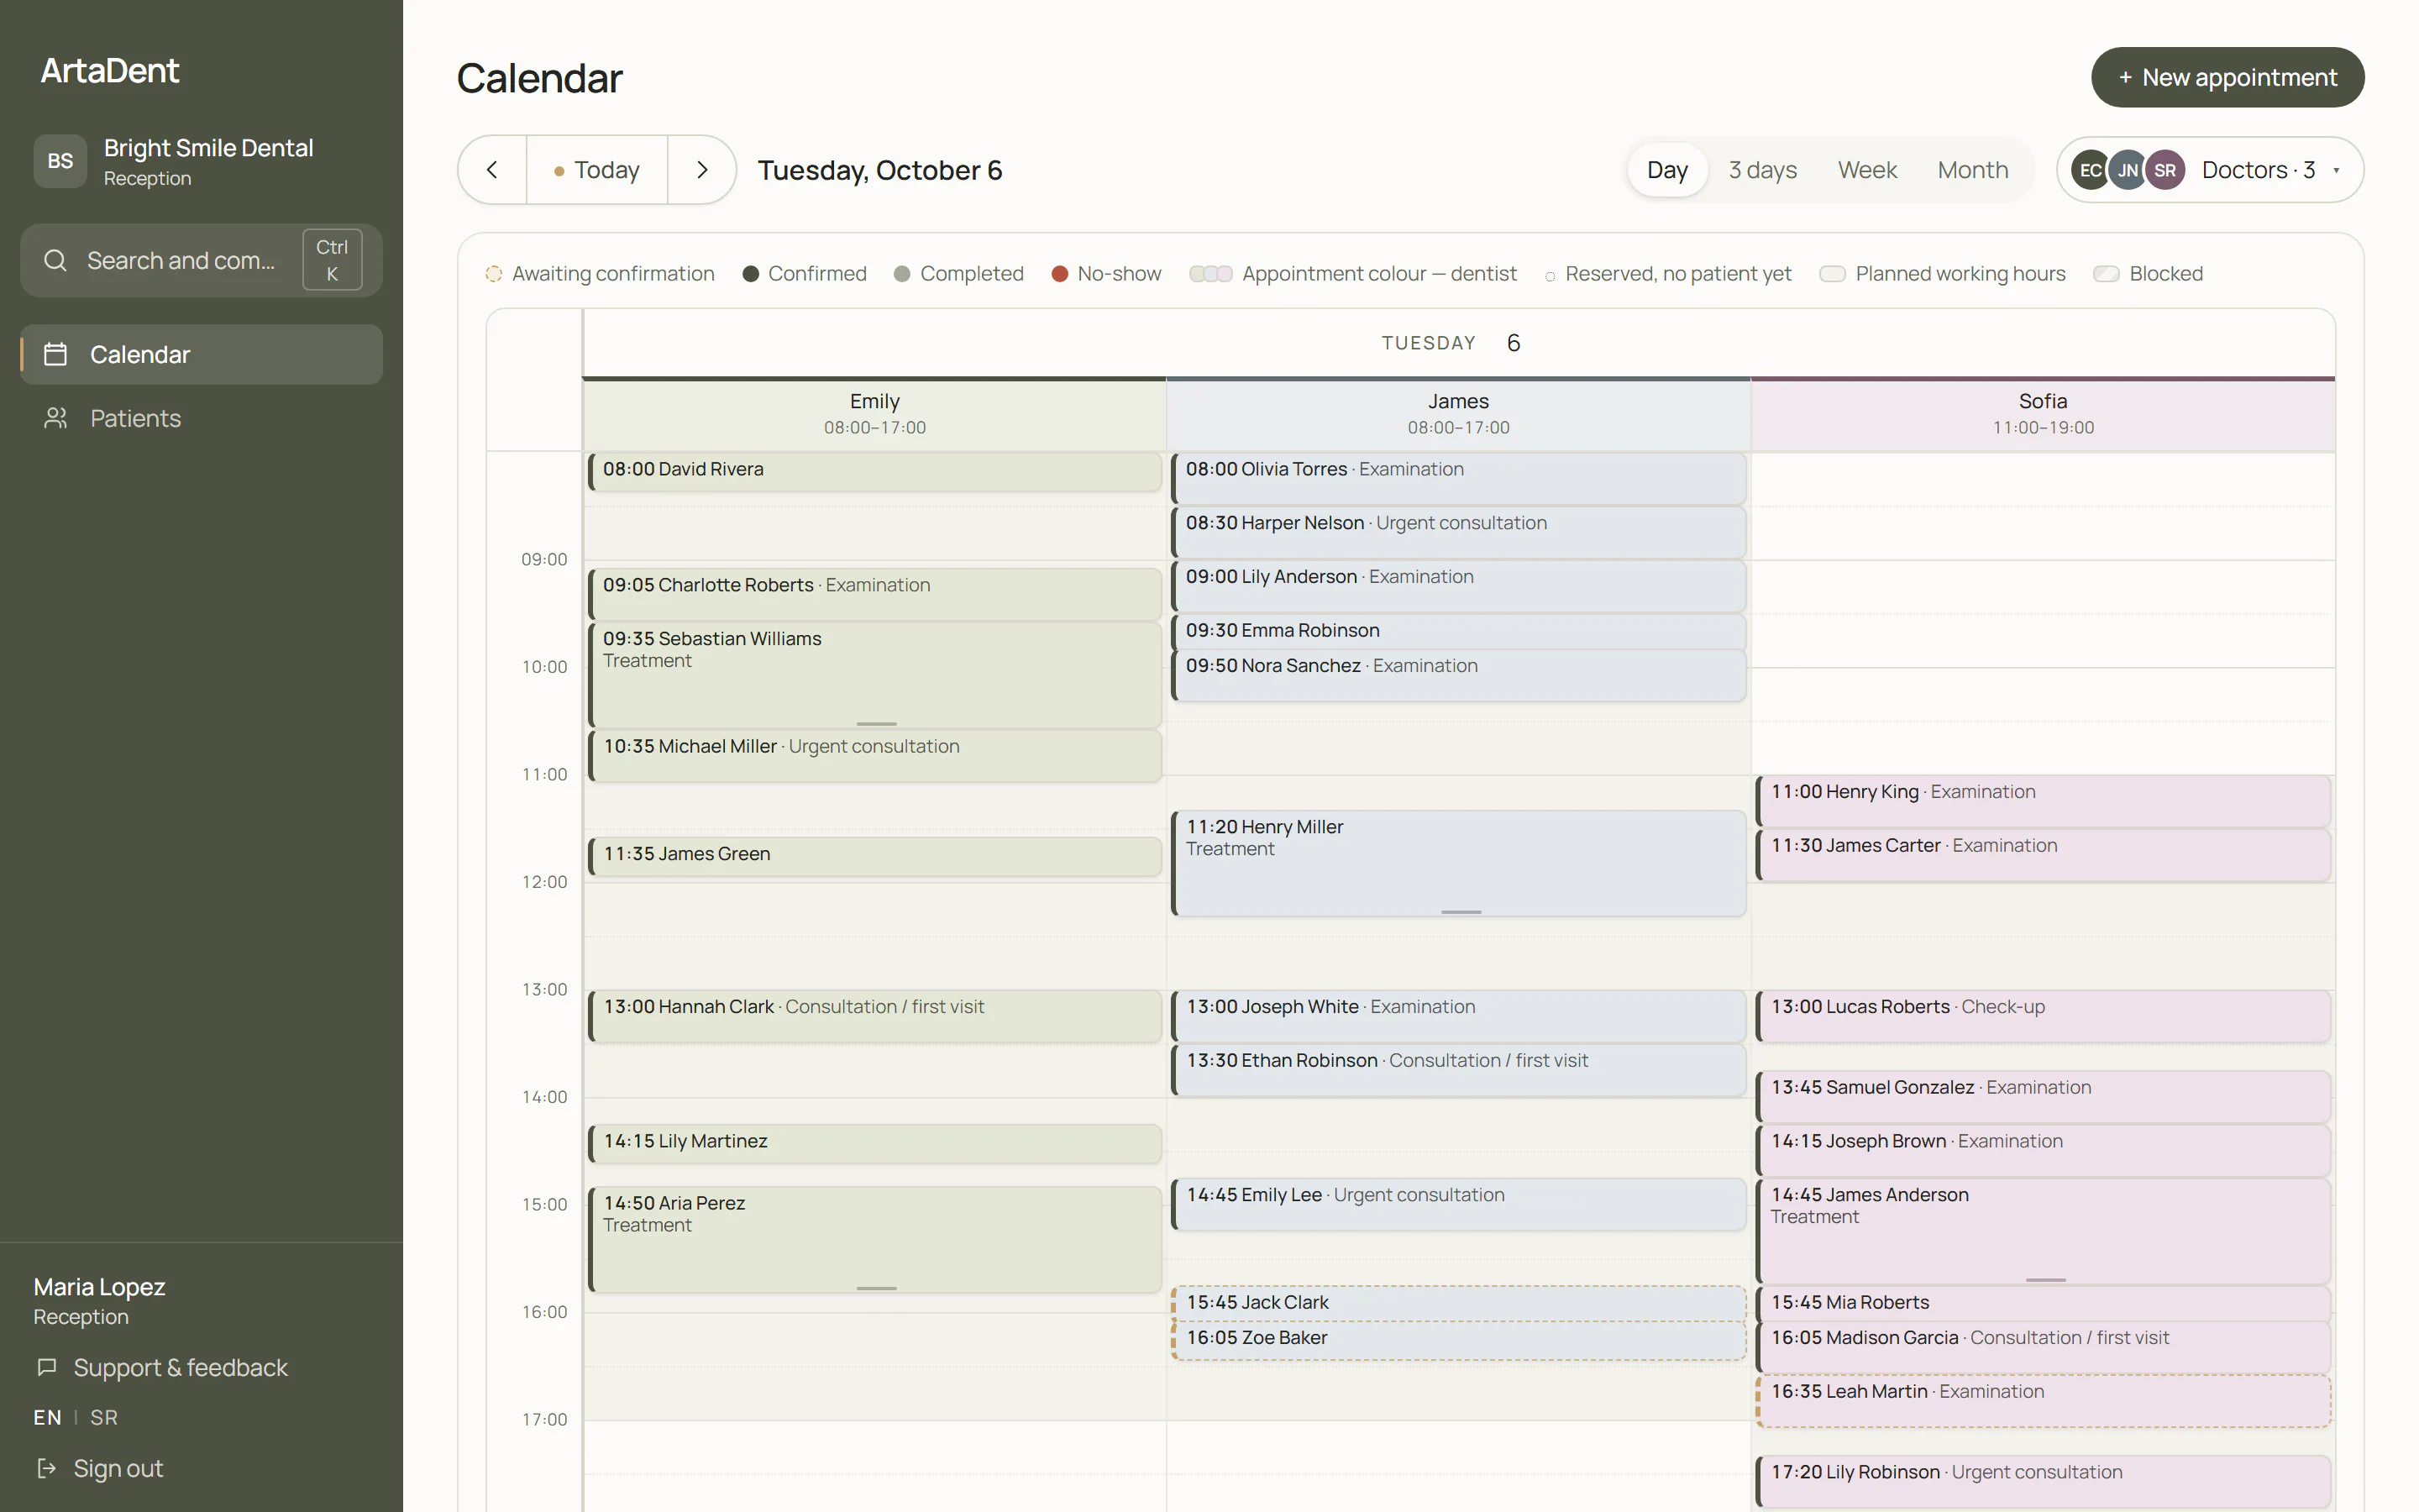The image size is (2419, 1512).
Task: Open 11:20 Henry Miller treatment appointment
Action: tap(1458, 863)
